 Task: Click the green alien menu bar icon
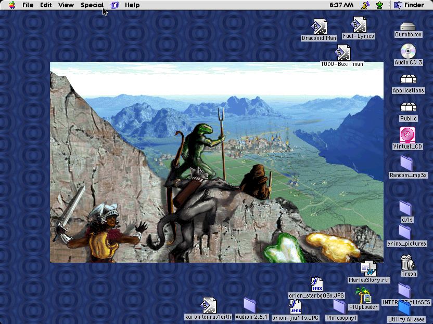click(380, 5)
